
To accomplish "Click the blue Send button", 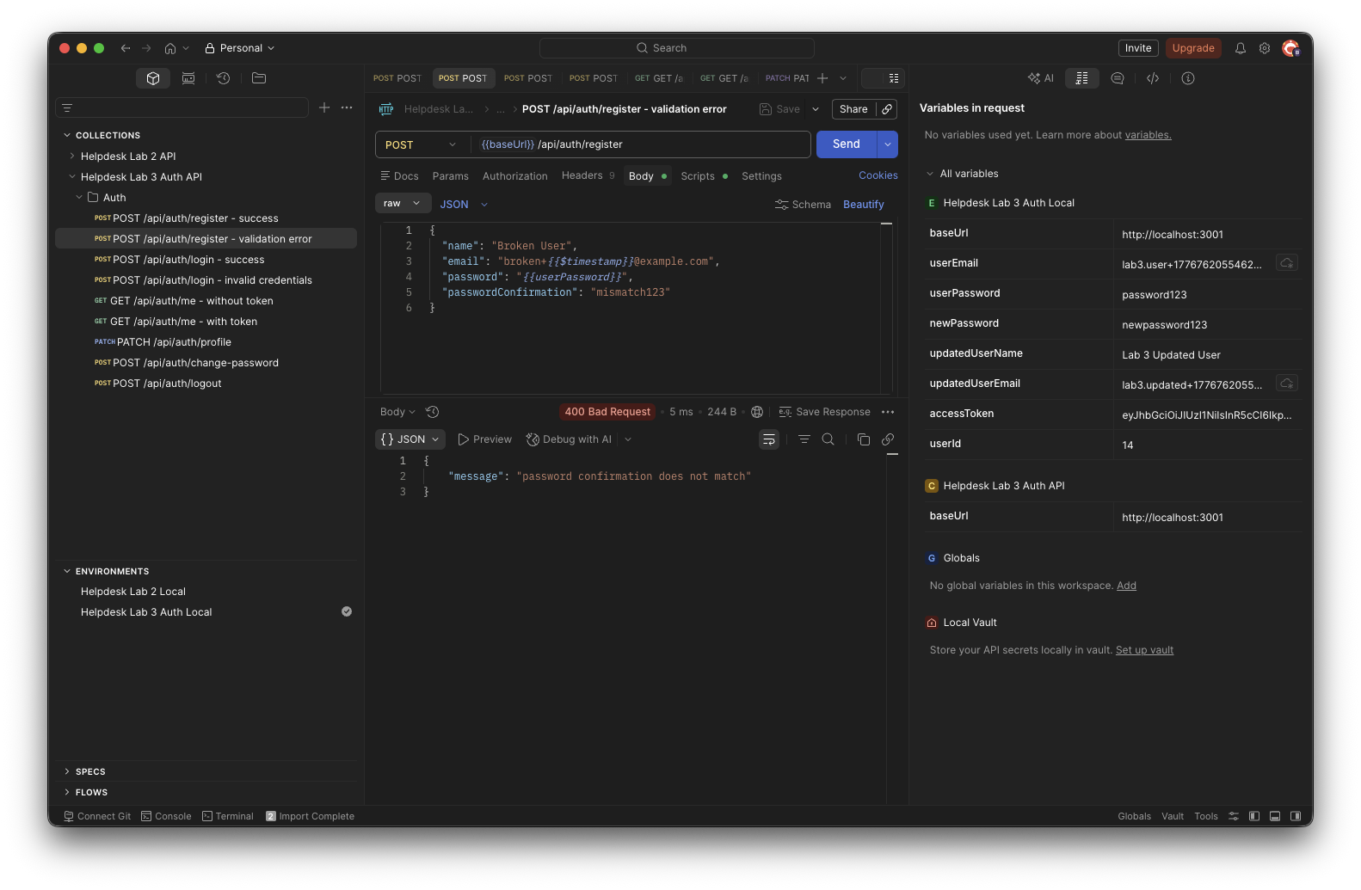I will pos(847,144).
